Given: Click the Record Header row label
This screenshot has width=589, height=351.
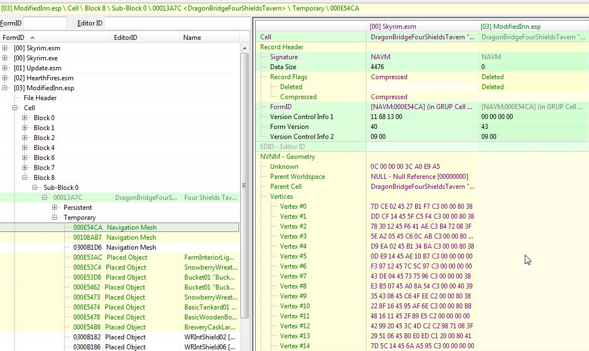Looking at the screenshot, I should (x=282, y=47).
